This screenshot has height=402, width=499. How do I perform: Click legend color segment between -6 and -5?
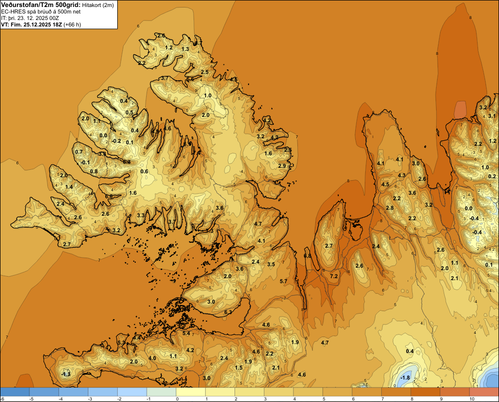click(x=14, y=392)
